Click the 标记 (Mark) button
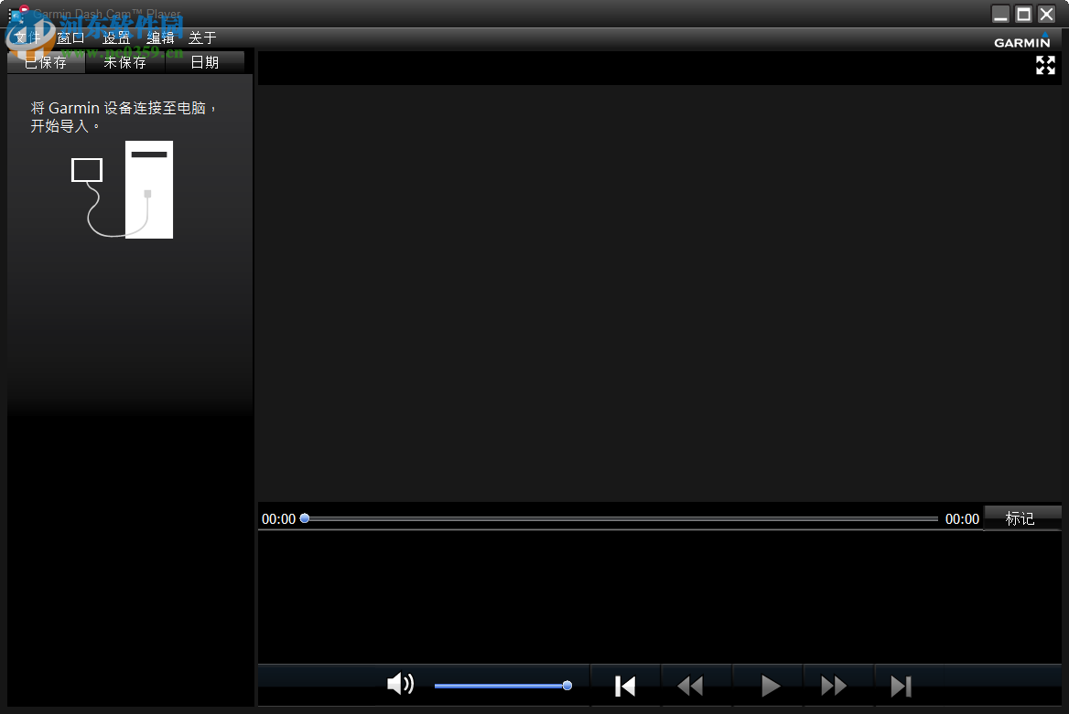This screenshot has height=714, width=1069. click(x=1022, y=518)
